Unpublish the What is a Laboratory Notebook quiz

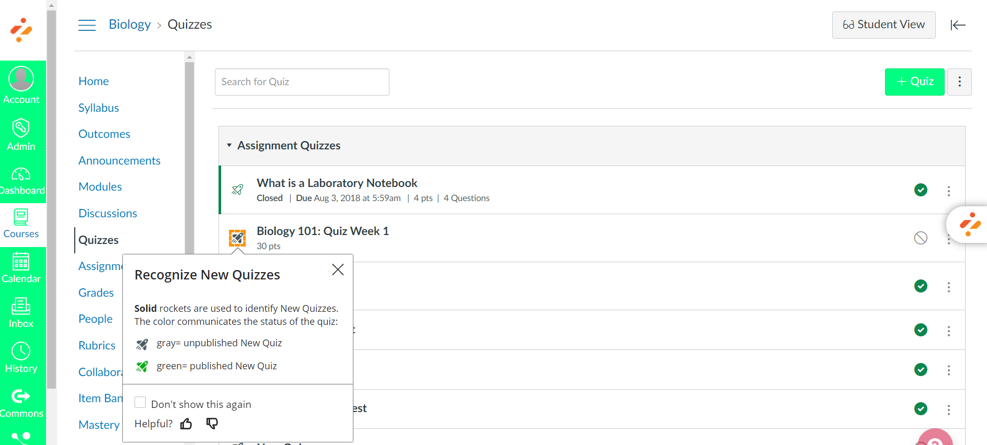(x=921, y=190)
